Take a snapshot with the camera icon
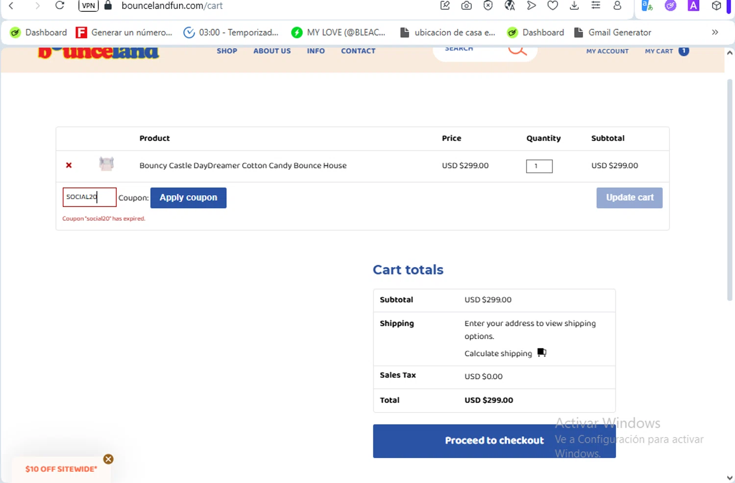 pyautogui.click(x=466, y=6)
